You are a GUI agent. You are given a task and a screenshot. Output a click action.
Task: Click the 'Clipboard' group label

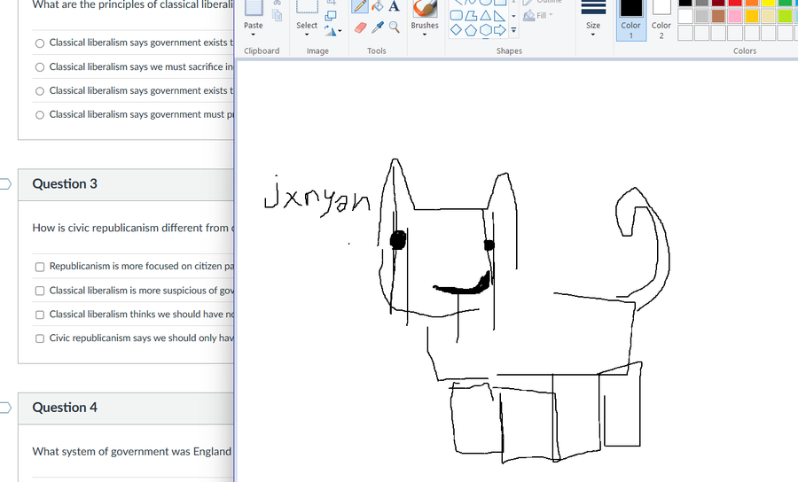coord(262,51)
